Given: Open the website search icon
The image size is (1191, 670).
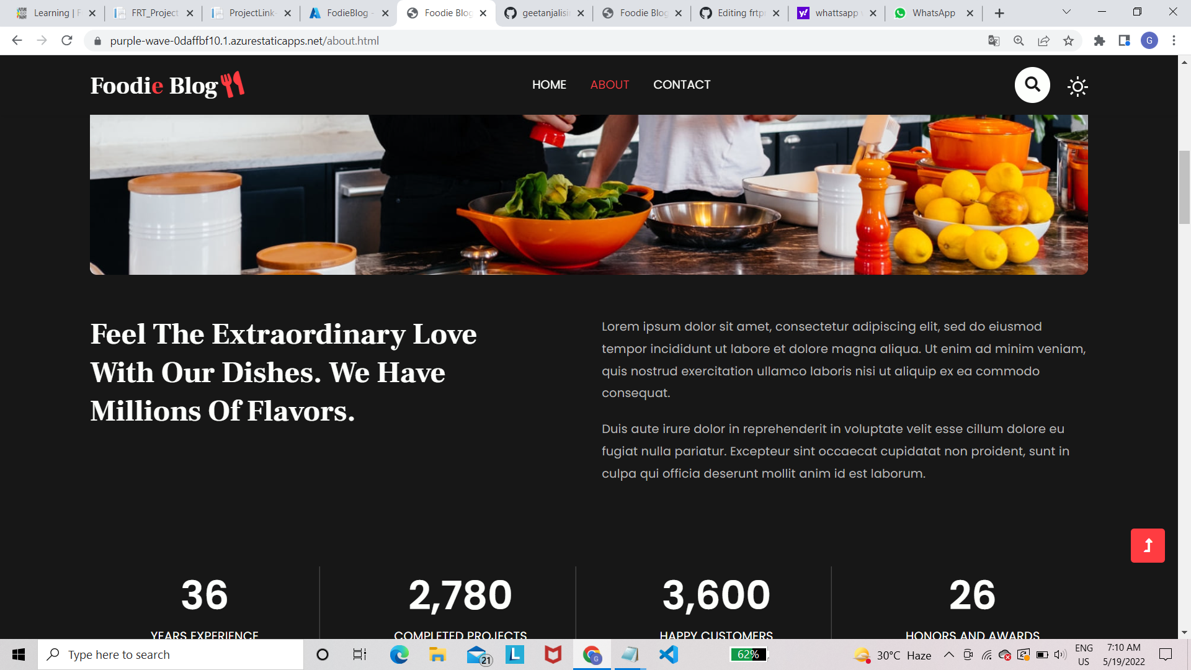Looking at the screenshot, I should tap(1032, 84).
